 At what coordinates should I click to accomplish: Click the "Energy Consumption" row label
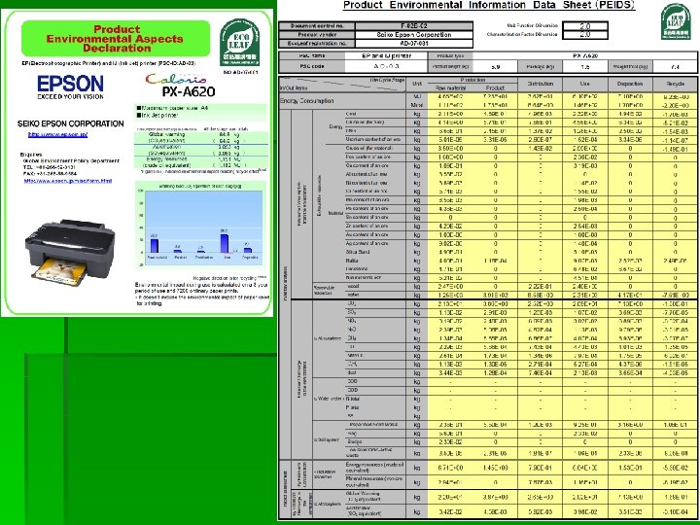306,101
